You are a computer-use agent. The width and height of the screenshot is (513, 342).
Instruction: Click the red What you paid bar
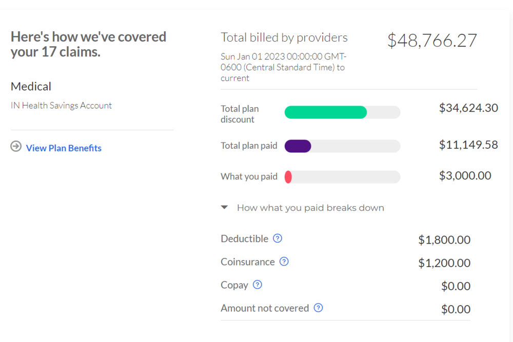pos(288,177)
